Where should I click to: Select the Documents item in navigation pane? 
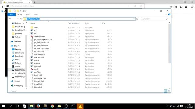click(18, 53)
